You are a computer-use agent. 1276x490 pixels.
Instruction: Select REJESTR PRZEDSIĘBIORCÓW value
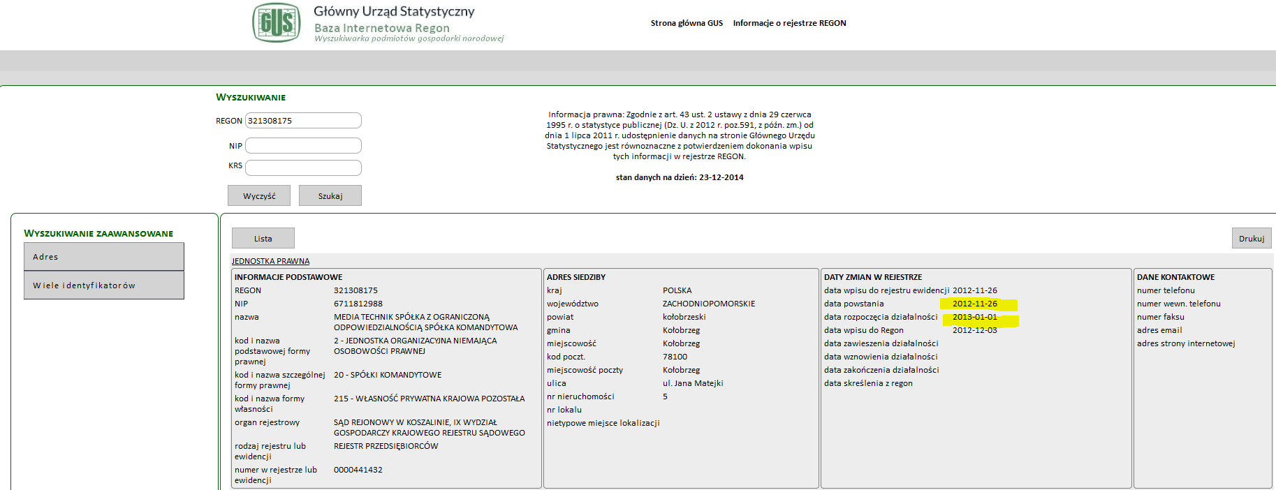386,446
